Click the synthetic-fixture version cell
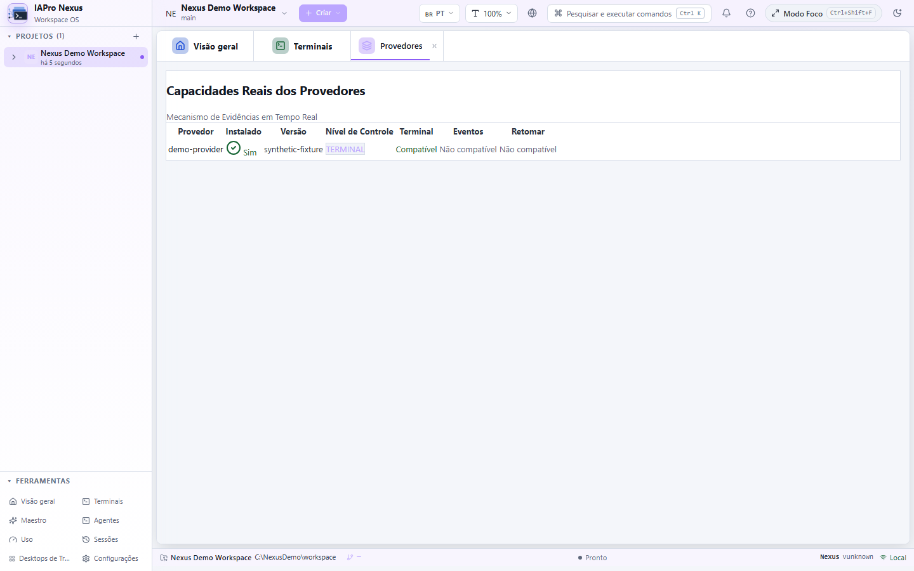The image size is (914, 571). point(293,150)
